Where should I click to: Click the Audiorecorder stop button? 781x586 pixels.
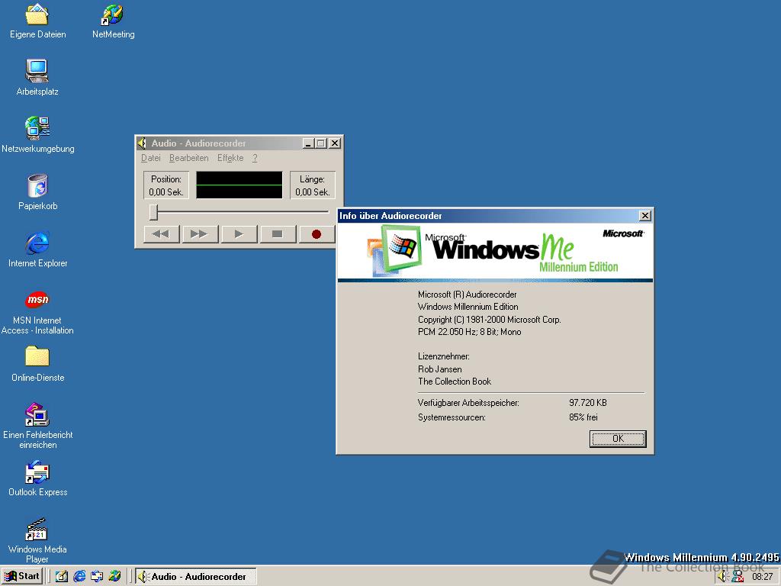coord(278,233)
